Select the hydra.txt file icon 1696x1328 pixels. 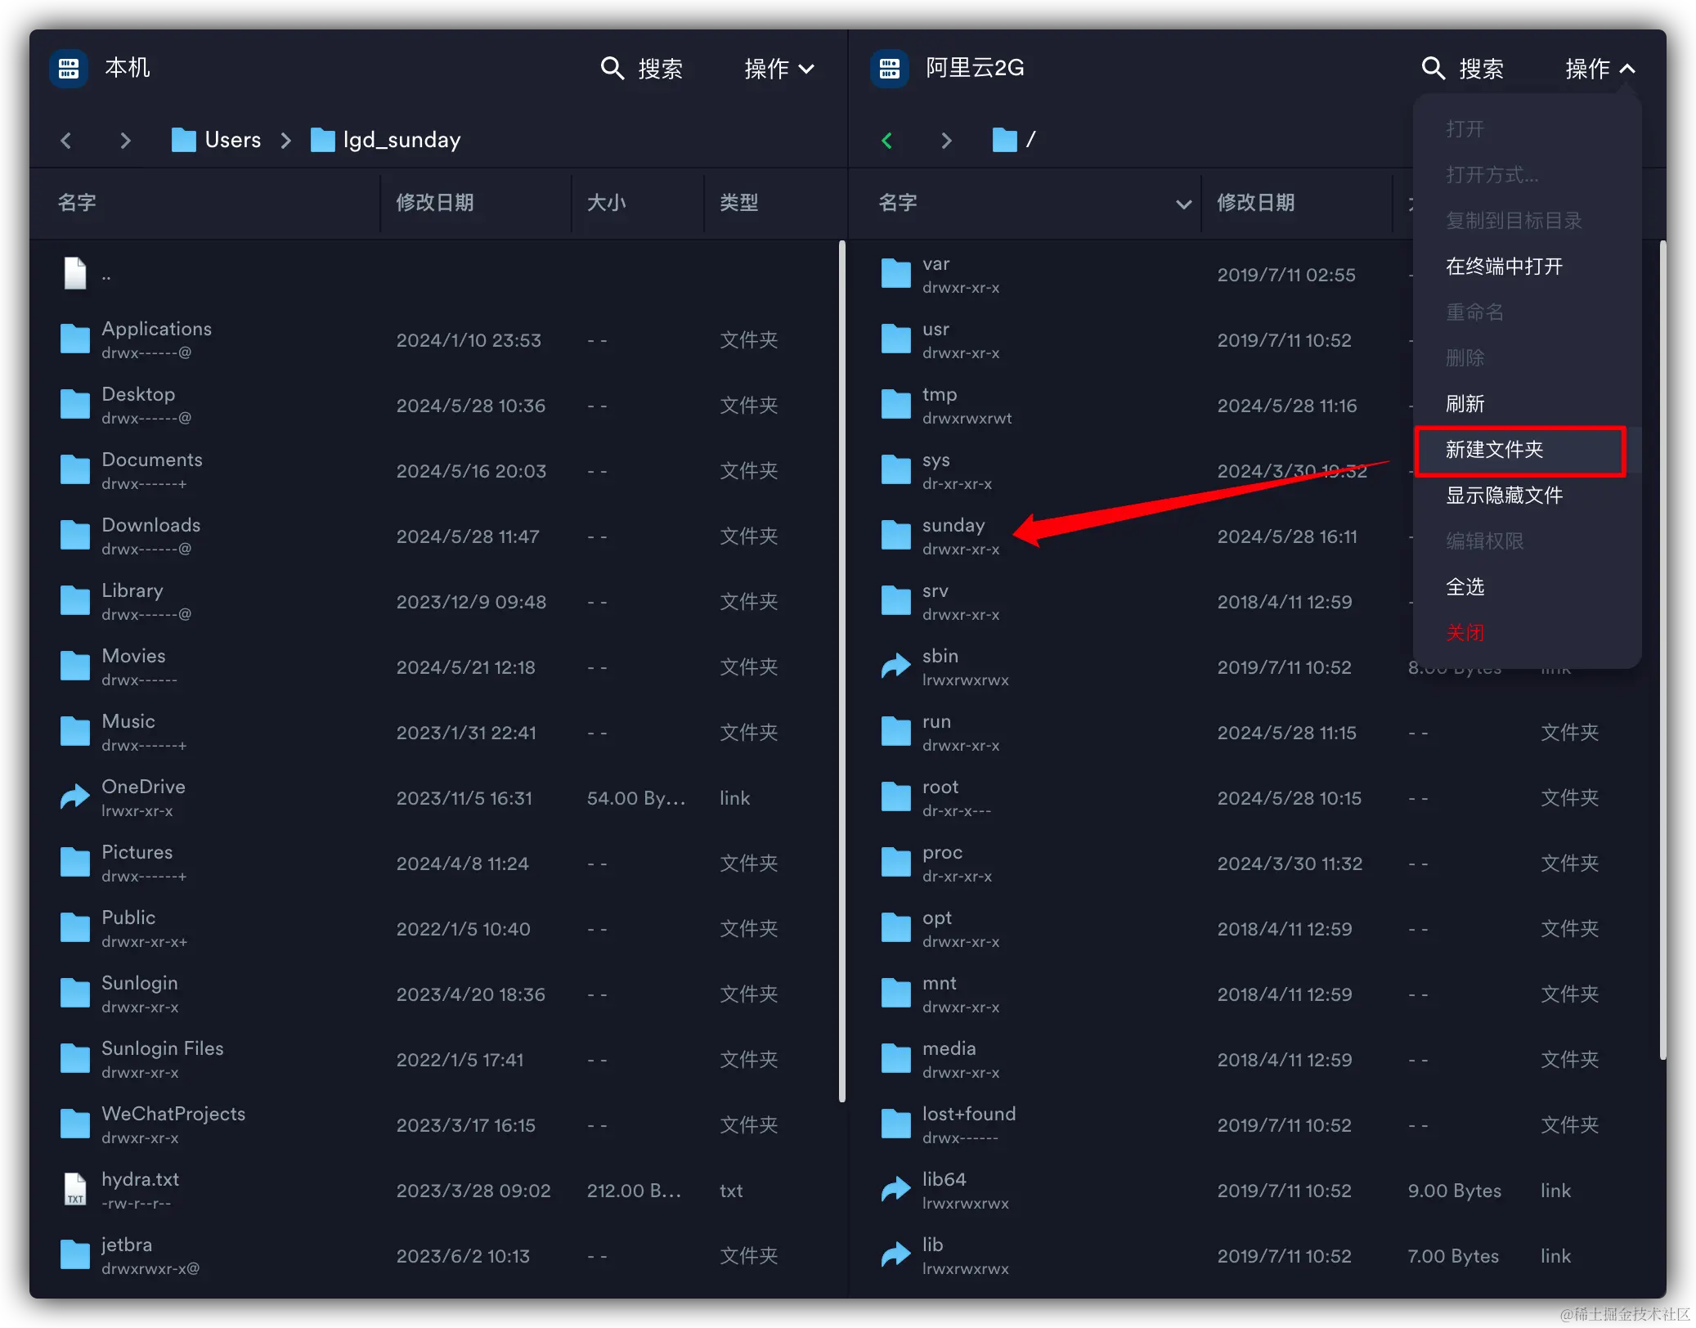click(x=75, y=1190)
